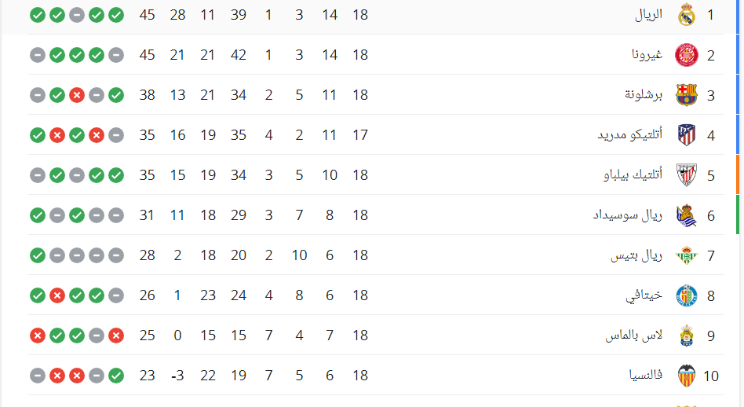Screen dimensions: 744x407
Task: Click Real Betis's green win form icon
Action: (38, 255)
